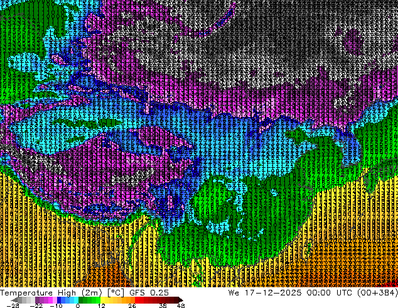398x308 pixels.
Task: Click the '26' legend label
Action: [x=132, y=305]
